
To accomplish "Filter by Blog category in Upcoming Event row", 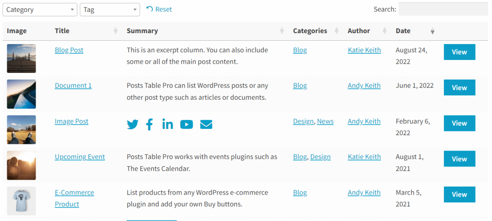I will pos(300,156).
